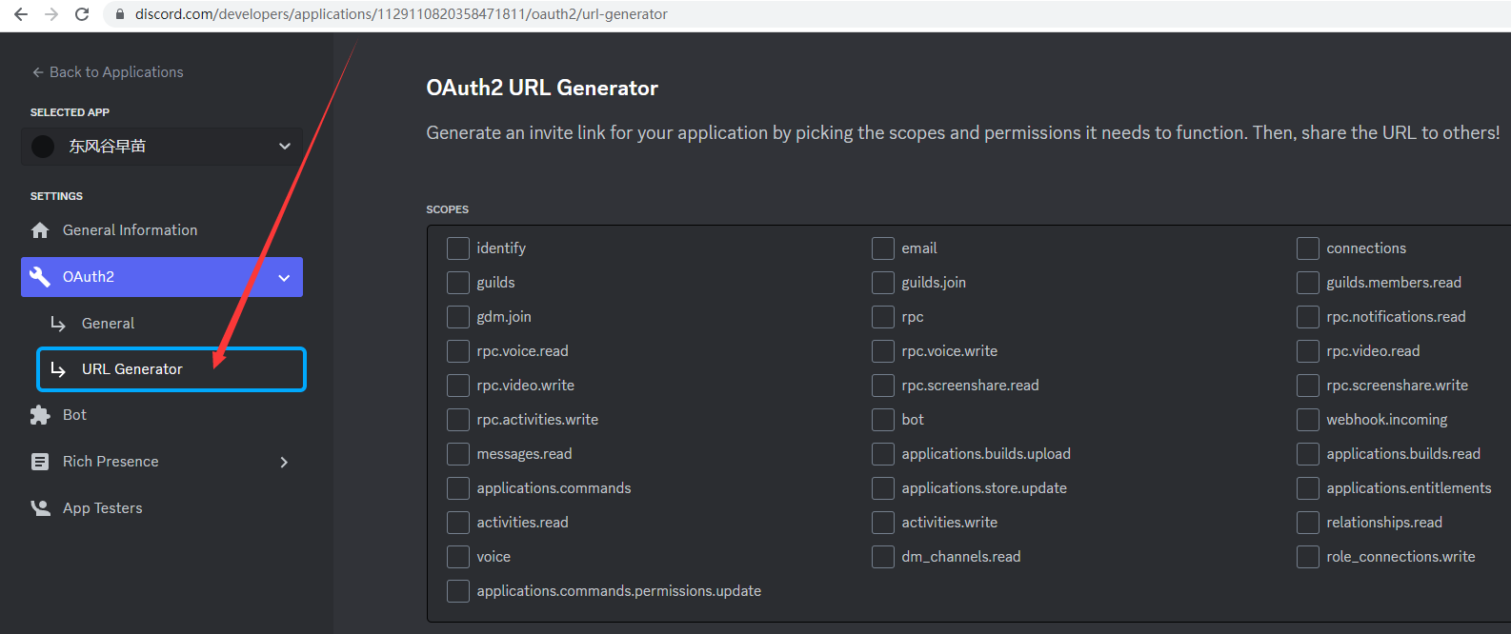Click the padlock site info icon
The width and height of the screenshot is (1511, 634).
(x=119, y=14)
